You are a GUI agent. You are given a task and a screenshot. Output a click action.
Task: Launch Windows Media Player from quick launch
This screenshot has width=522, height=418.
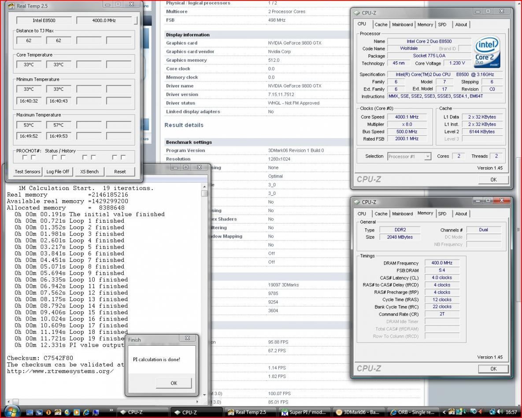[77, 412]
